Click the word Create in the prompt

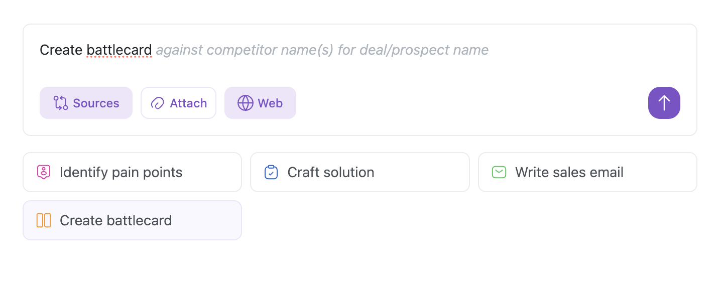point(61,50)
